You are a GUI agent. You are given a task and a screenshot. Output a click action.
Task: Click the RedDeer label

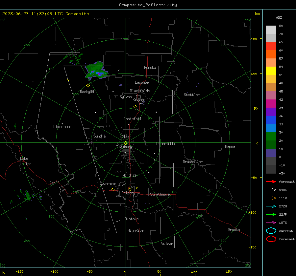(139, 99)
